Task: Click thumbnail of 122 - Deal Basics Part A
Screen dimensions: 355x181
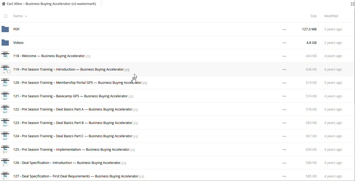Action: coord(5,109)
